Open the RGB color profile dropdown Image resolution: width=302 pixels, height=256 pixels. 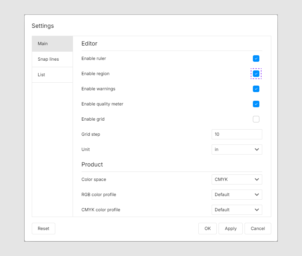click(237, 195)
